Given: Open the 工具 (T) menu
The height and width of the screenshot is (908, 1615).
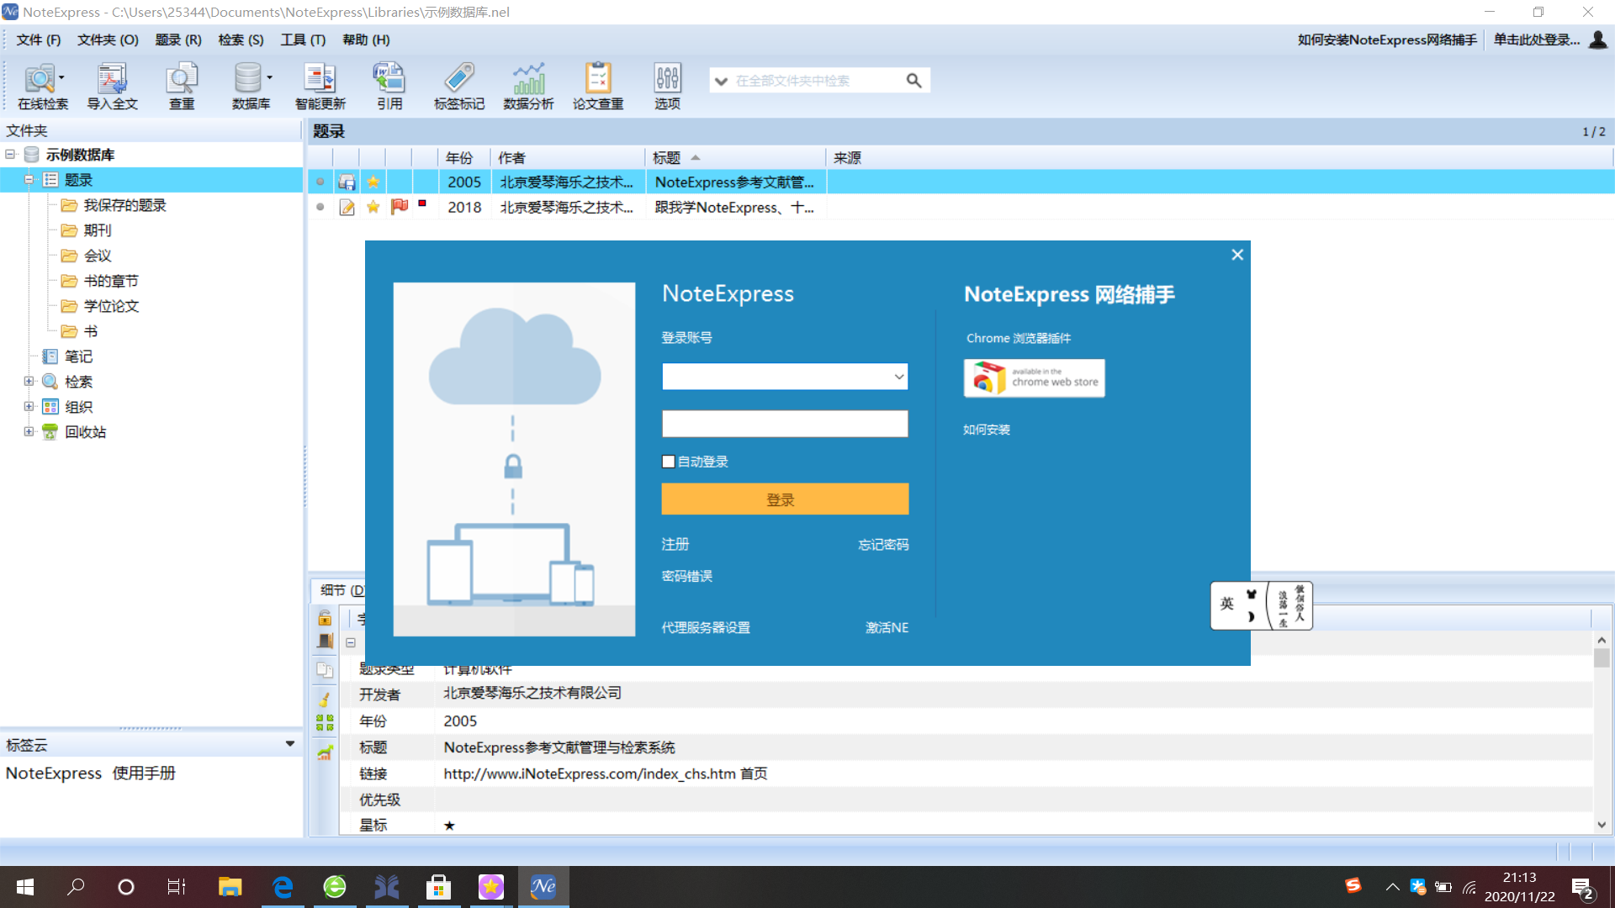Looking at the screenshot, I should coord(303,40).
